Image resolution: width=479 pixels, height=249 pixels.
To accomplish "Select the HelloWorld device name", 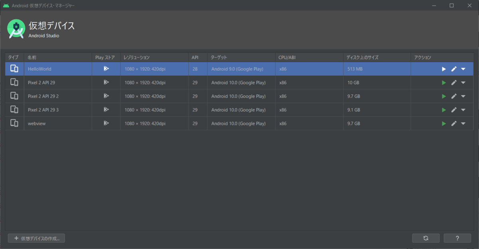I will pyautogui.click(x=40, y=69).
